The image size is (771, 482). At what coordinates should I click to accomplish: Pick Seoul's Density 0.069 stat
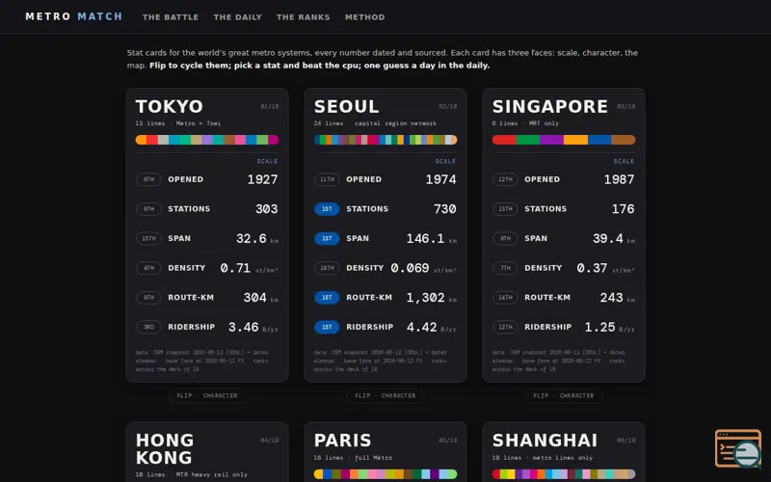[x=385, y=268]
